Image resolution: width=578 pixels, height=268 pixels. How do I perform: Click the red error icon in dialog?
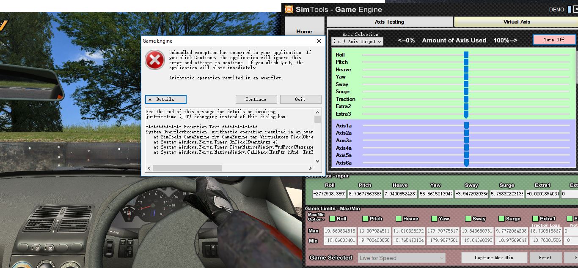tap(155, 60)
